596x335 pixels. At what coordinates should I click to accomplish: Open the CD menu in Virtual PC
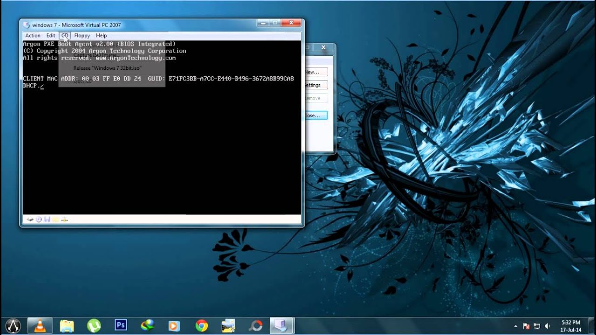65,35
